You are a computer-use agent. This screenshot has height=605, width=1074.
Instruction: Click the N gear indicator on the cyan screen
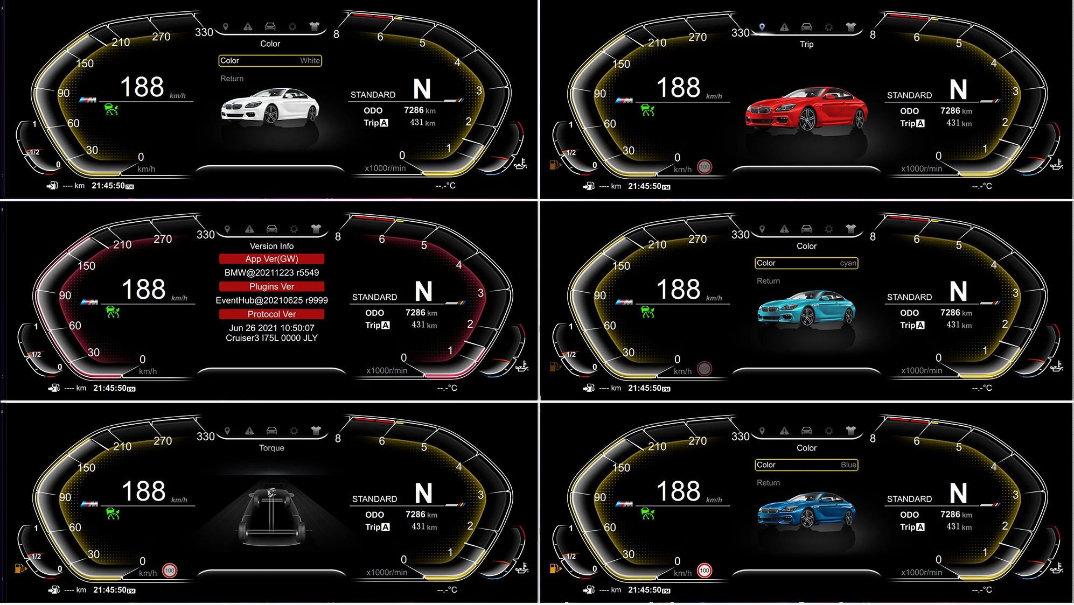(958, 291)
